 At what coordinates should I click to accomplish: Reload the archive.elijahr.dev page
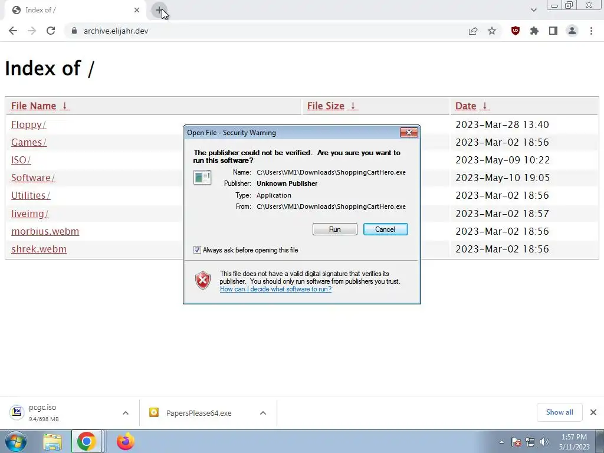pyautogui.click(x=51, y=31)
